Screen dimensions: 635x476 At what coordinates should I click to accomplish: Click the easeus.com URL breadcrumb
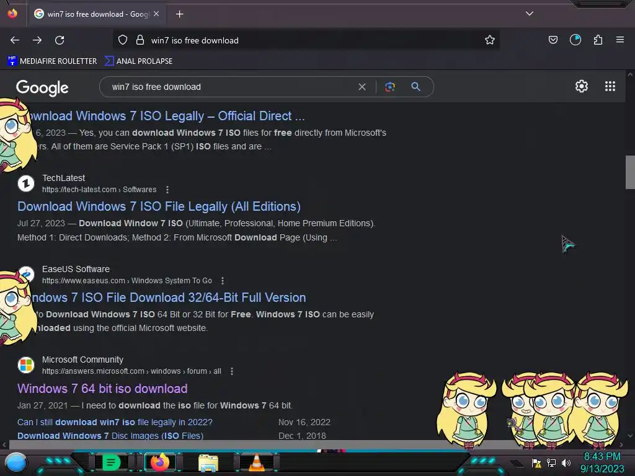127,281
